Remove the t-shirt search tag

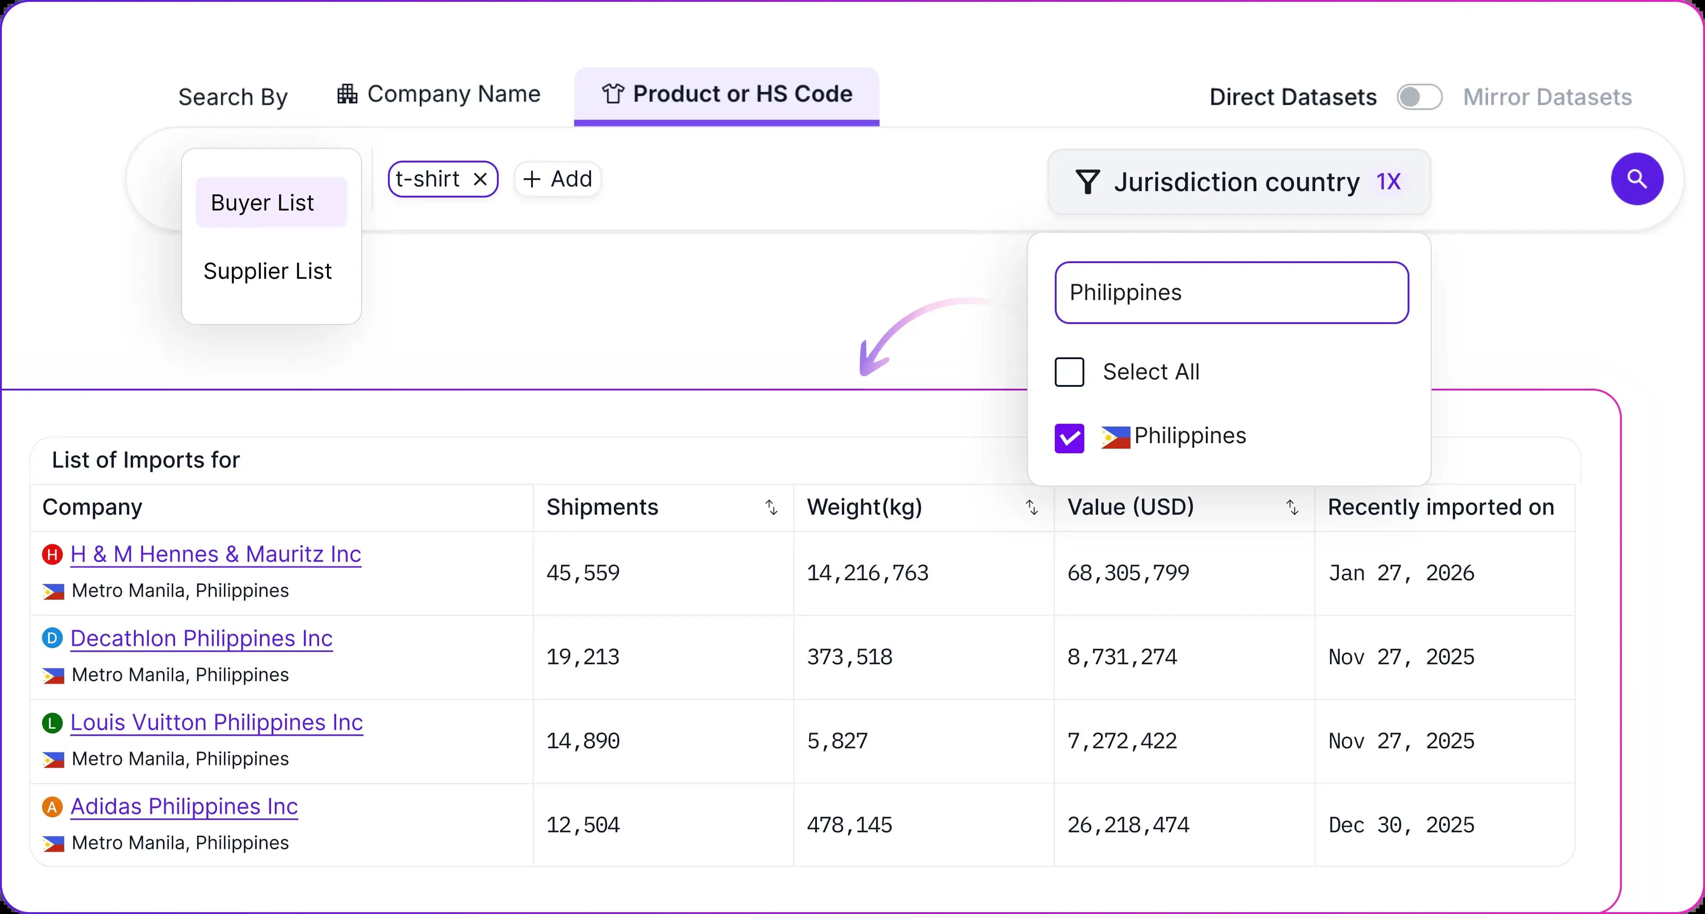tap(481, 180)
